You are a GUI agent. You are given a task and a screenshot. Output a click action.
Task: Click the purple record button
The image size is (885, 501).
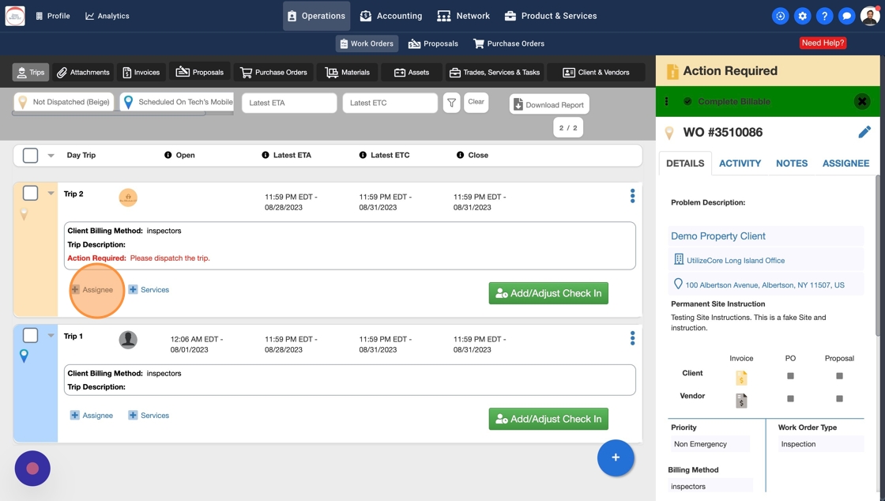coord(32,469)
